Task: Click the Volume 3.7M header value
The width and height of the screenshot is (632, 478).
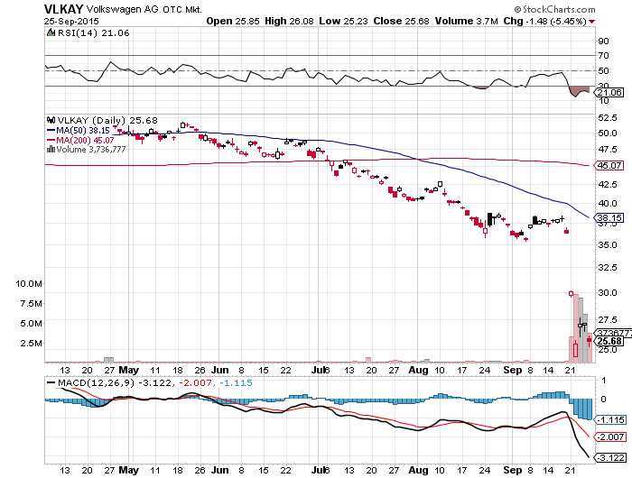Action: (467, 21)
